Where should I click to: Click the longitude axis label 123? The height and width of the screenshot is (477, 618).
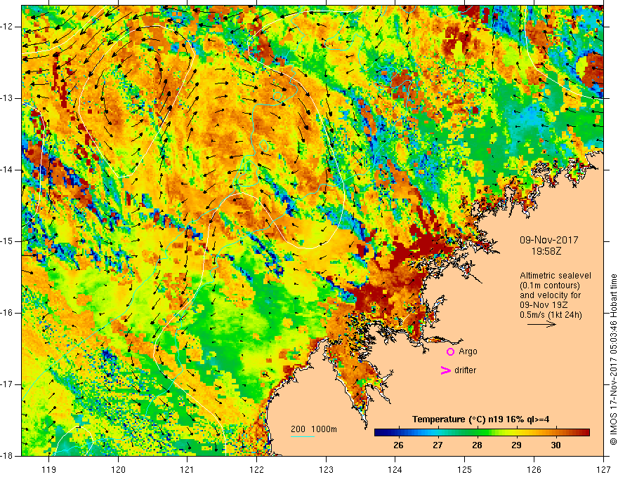pos(326,469)
